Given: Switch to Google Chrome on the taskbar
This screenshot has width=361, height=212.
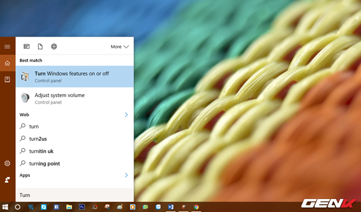Looking at the screenshot, I should pos(196,207).
